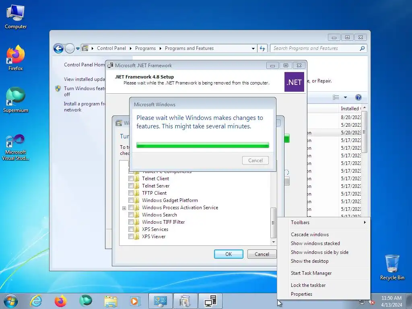
Task: Launch Firefox from the taskbar
Action: 60,301
